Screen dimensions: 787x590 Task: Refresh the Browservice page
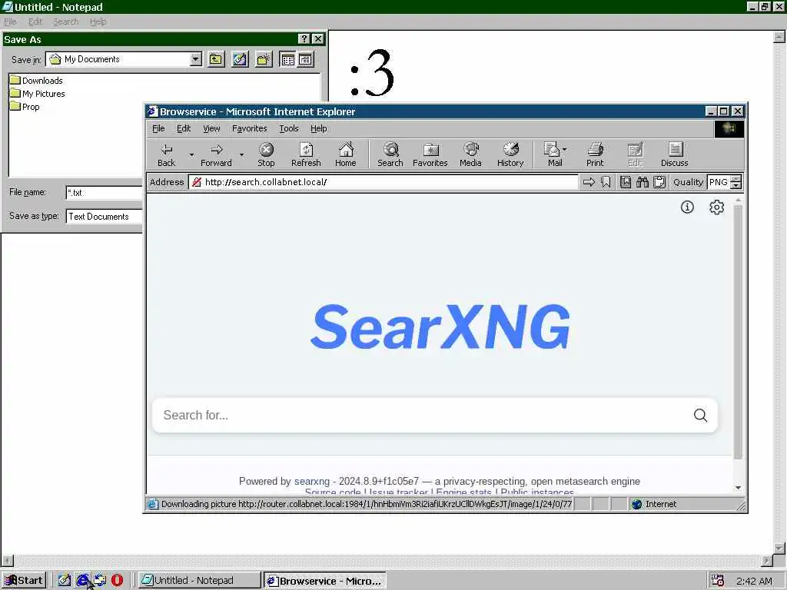(x=306, y=154)
